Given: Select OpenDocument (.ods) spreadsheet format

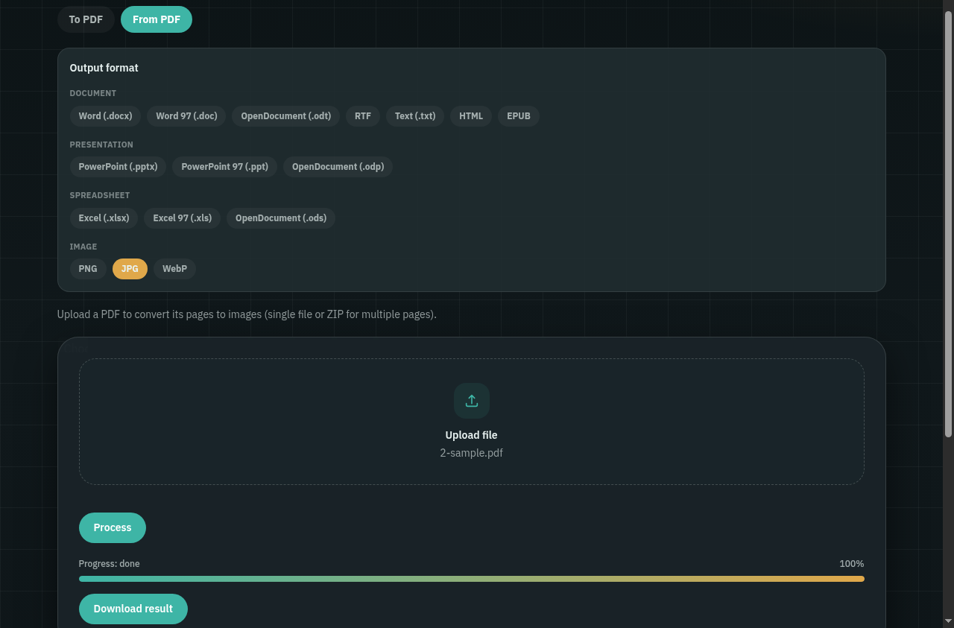Looking at the screenshot, I should point(281,218).
